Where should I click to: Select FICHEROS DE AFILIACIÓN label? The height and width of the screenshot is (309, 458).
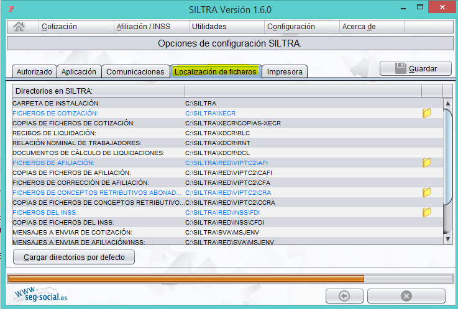click(53, 163)
